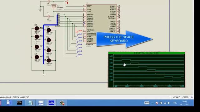Click the XTAL1 pin name on U1
This screenshot has height=112, width=200.
pyautogui.click(x=89, y=10)
